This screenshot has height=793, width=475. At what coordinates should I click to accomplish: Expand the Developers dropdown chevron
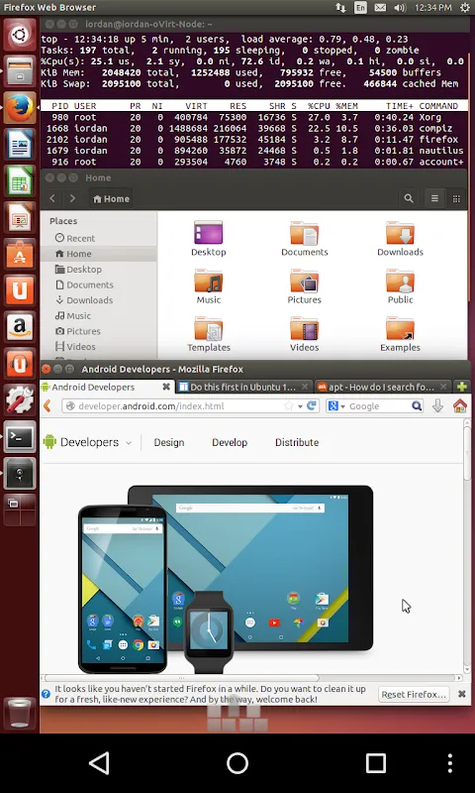click(129, 442)
